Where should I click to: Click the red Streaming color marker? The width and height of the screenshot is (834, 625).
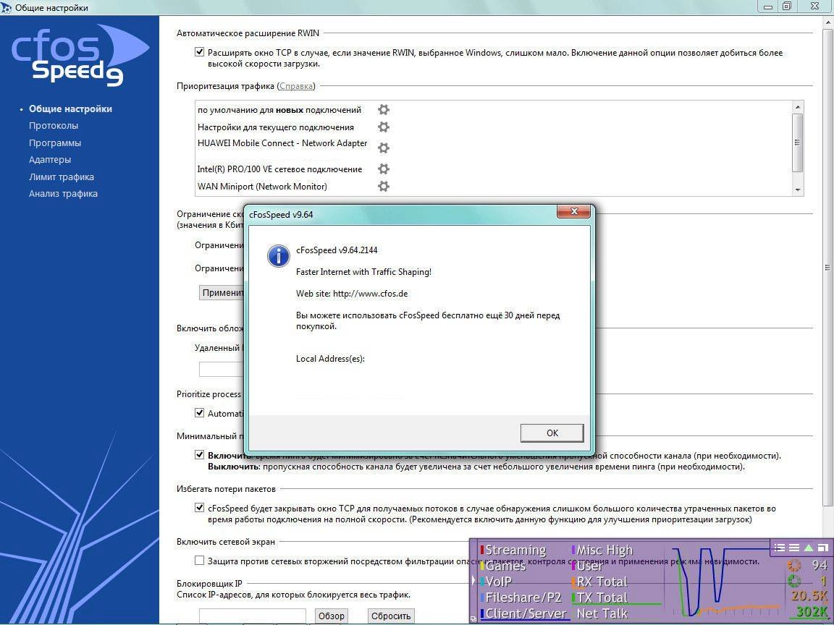(x=482, y=550)
